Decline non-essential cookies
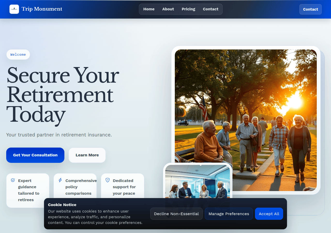This screenshot has height=233, width=331. pos(176,214)
